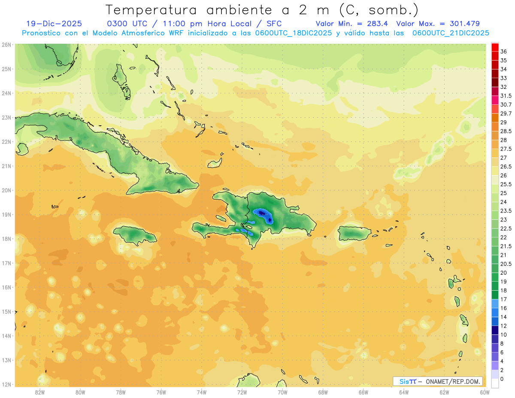Click the "ONAMET/REP.DOM." credit label
The height and width of the screenshot is (398, 515).
[453, 381]
